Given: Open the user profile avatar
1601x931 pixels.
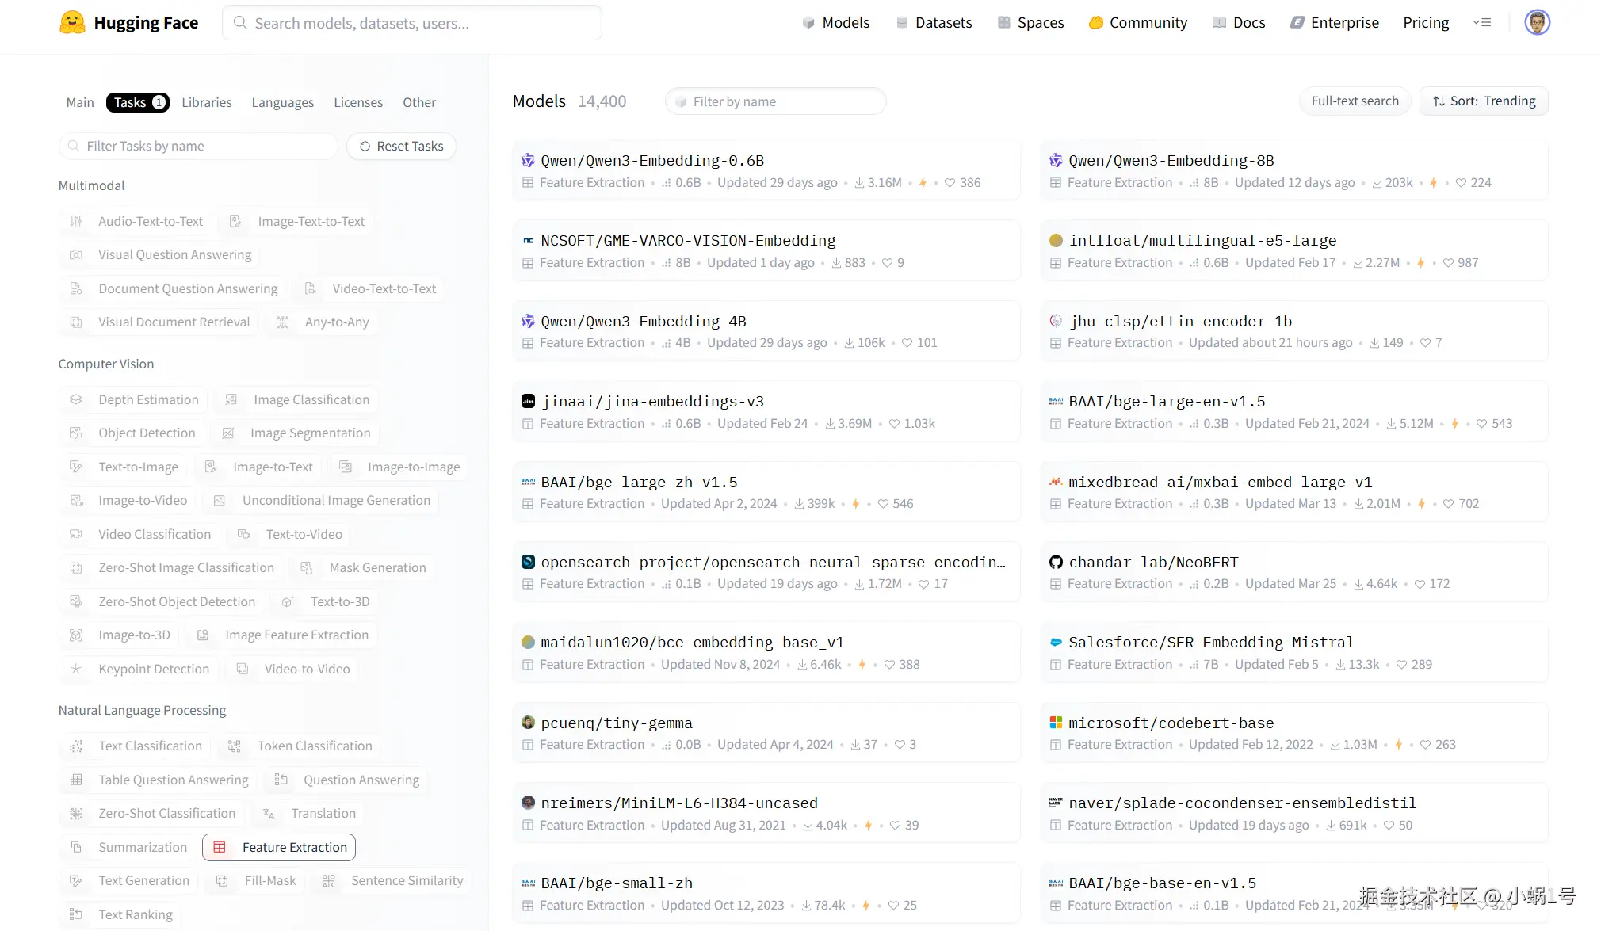Looking at the screenshot, I should click(x=1537, y=22).
